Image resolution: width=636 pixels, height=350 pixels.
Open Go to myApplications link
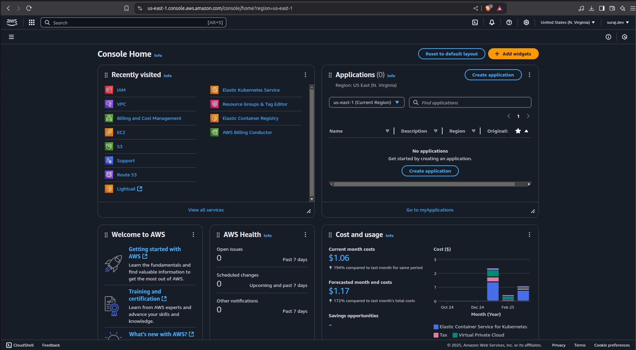430,210
